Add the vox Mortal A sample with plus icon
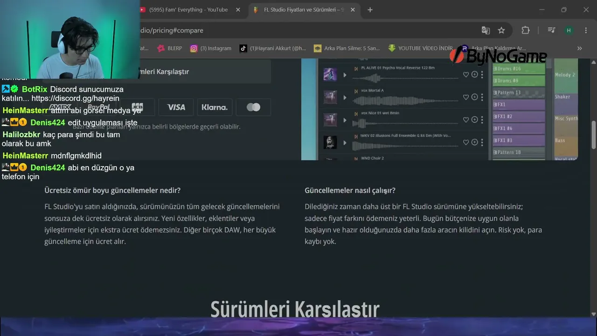 point(474,97)
